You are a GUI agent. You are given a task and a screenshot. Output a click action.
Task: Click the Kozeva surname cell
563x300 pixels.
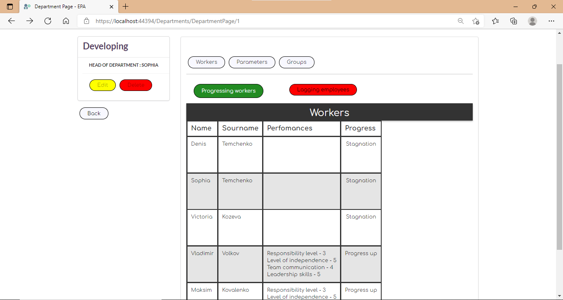(x=240, y=228)
